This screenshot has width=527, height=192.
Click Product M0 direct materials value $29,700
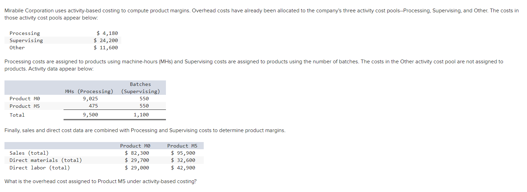pyautogui.click(x=137, y=160)
